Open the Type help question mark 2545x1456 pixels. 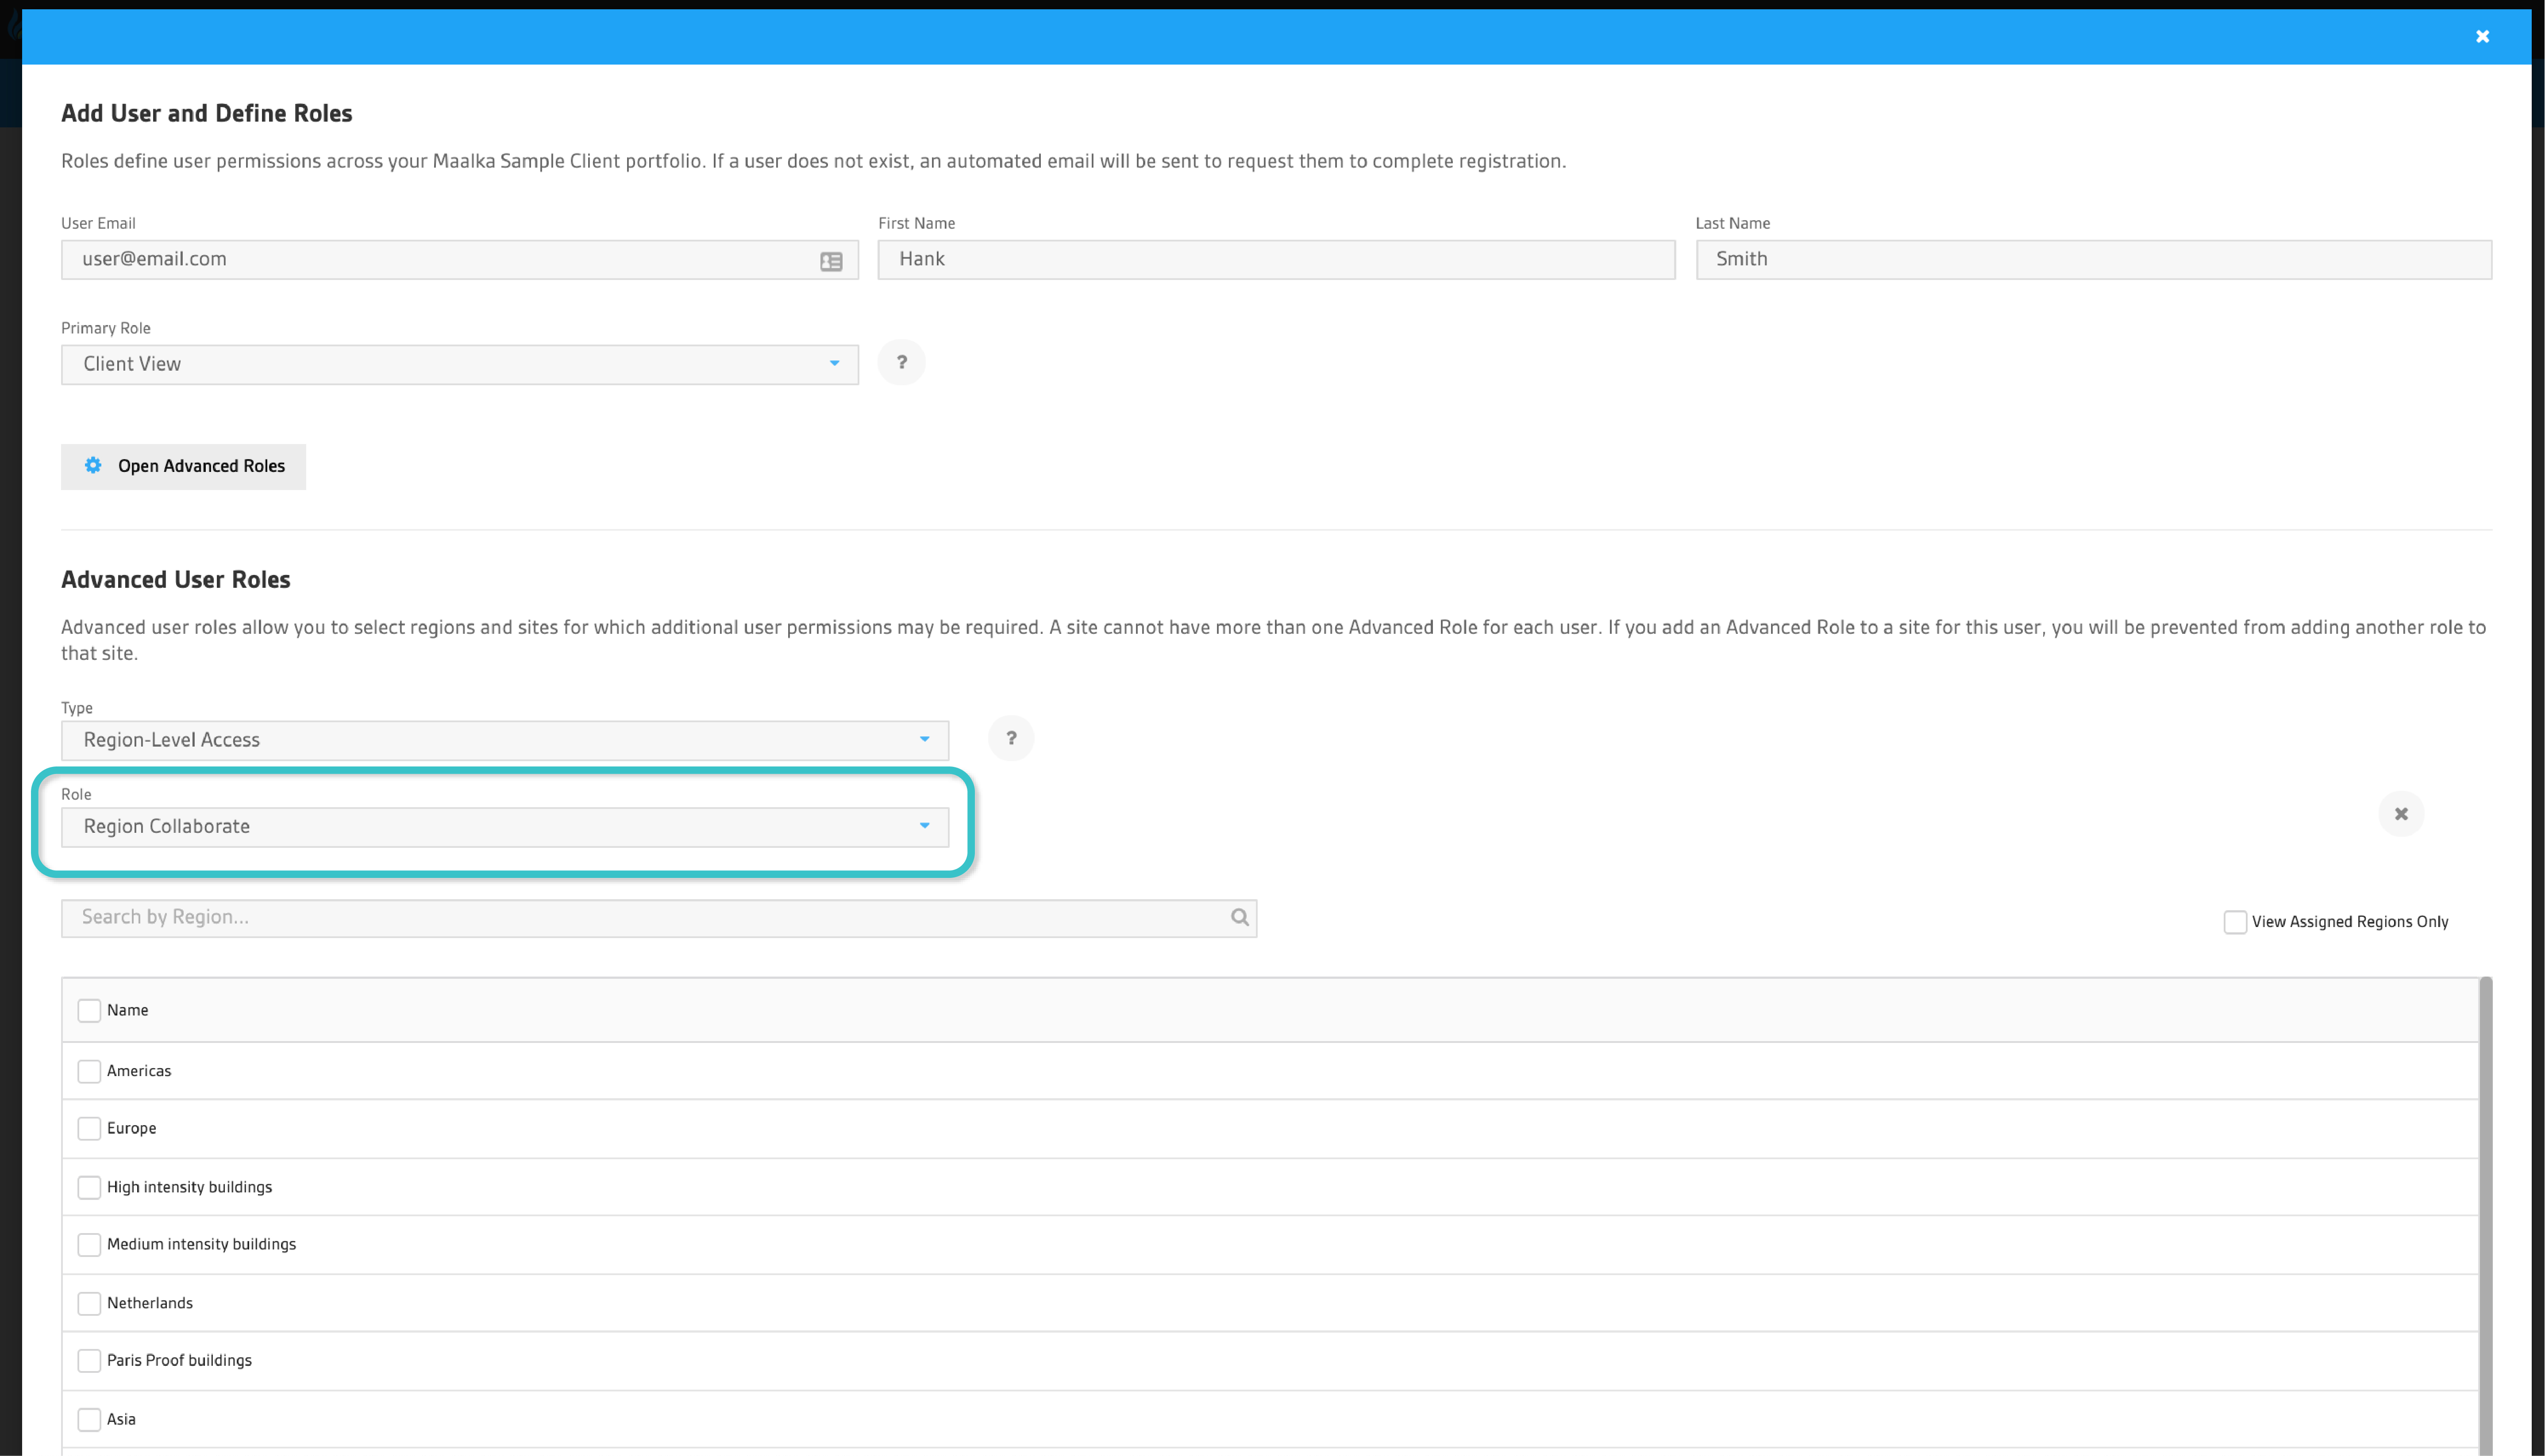1010,738
